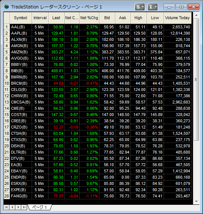
Task: Jump to first page with the first-tab arrow
Action: coord(6,207)
